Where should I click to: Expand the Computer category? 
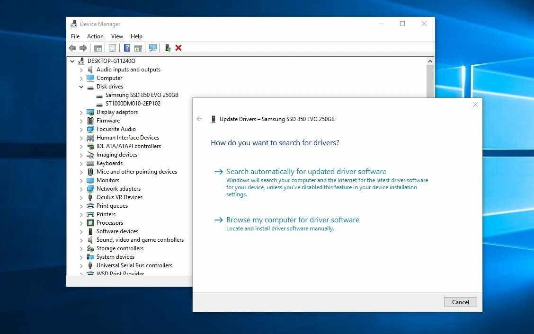81,79
